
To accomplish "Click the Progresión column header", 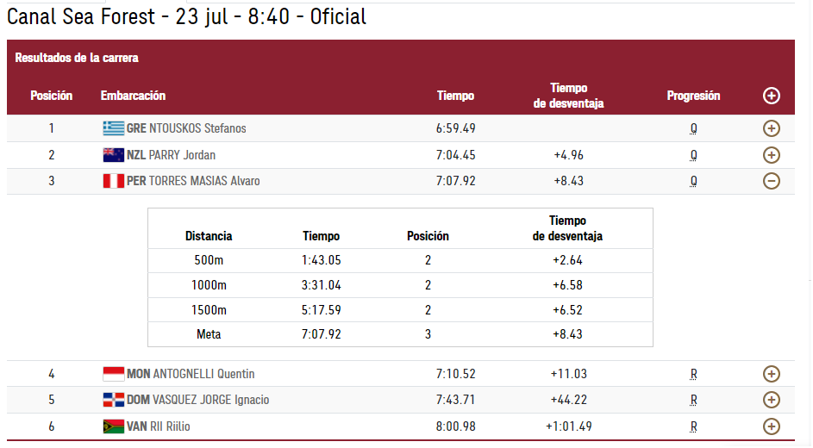I will pyautogui.click(x=693, y=96).
